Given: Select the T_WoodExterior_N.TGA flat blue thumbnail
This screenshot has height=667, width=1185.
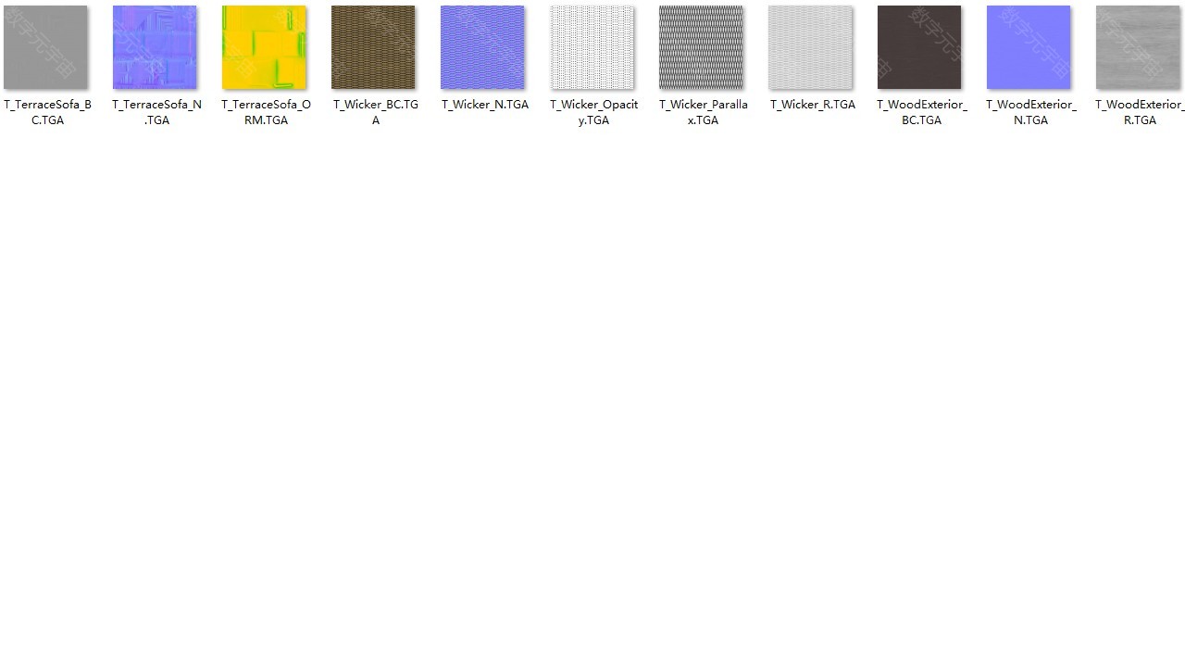Looking at the screenshot, I should [1029, 47].
